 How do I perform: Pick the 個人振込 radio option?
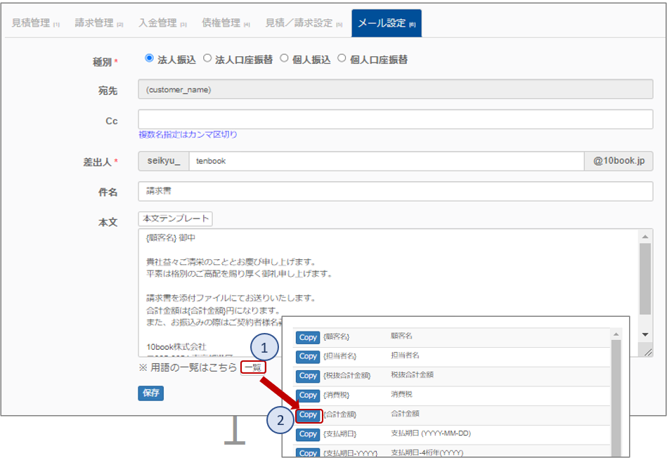point(284,58)
